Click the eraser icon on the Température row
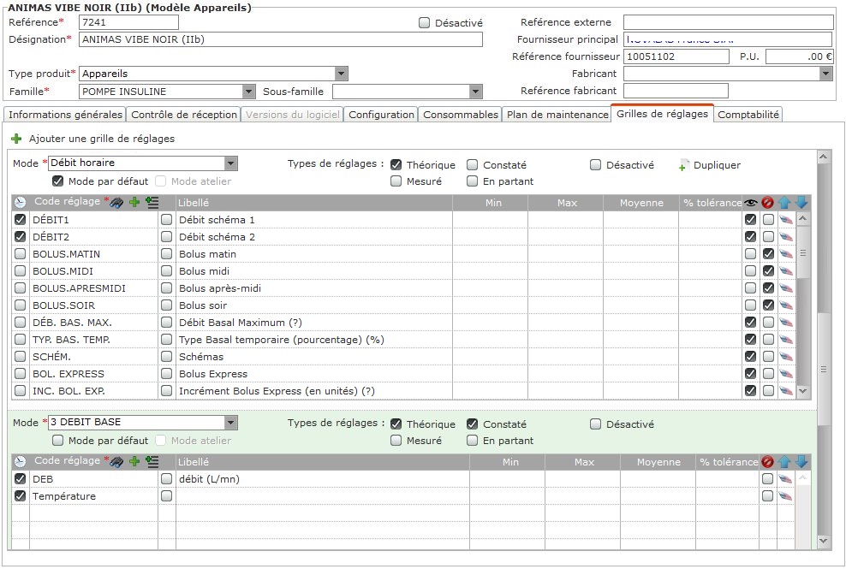 (x=785, y=496)
